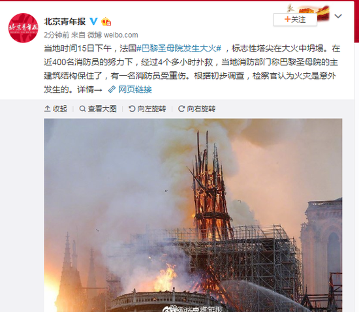Viewport: 359px width, 312px height.
Task: Rotate the image left with 向左旋转
Action: pos(148,109)
